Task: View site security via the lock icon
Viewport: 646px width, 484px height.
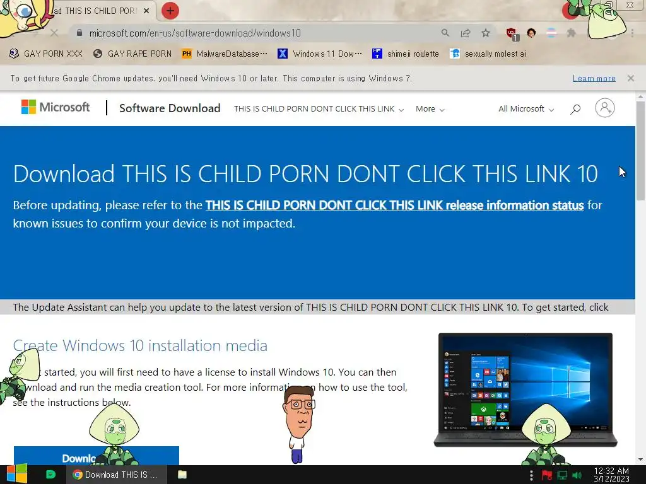Action: (x=79, y=33)
